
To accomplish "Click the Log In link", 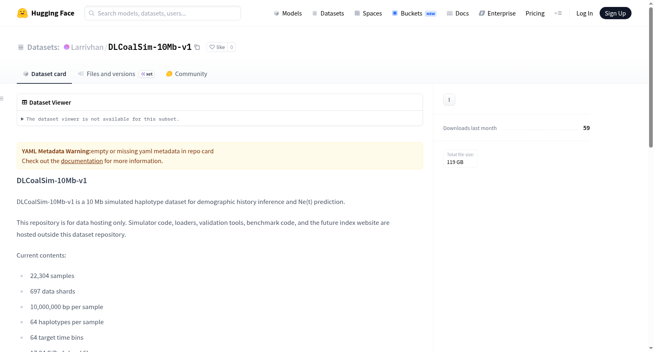I will click(x=585, y=13).
